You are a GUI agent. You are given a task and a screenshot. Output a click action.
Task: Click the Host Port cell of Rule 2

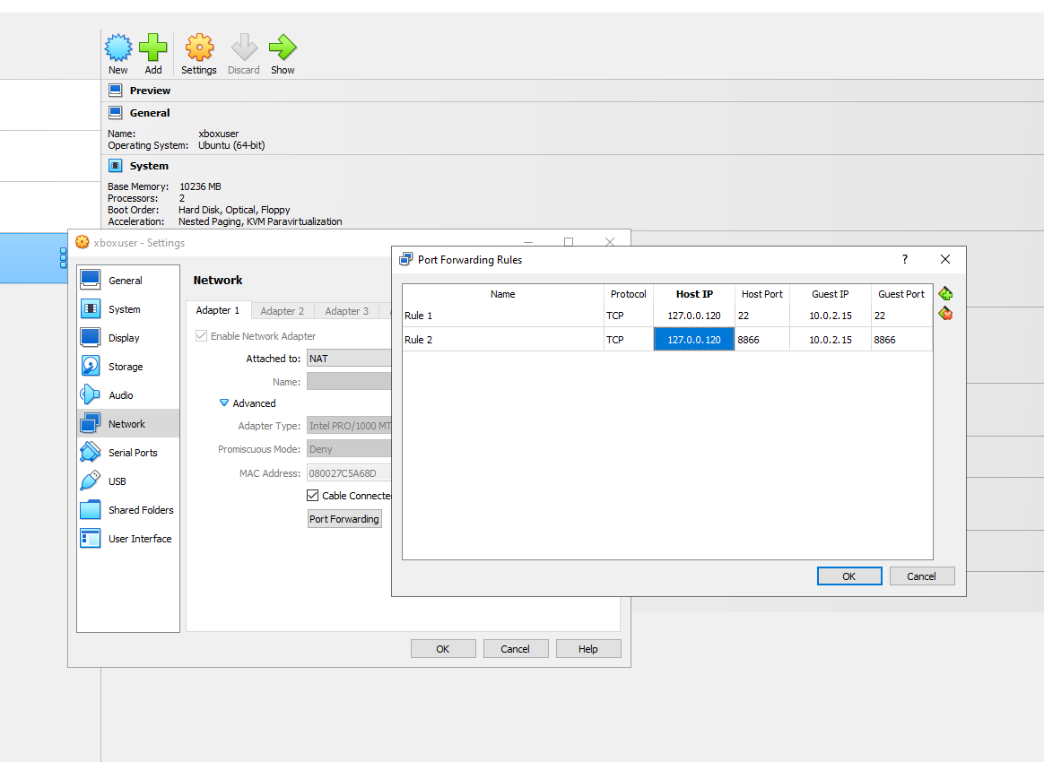tap(761, 340)
